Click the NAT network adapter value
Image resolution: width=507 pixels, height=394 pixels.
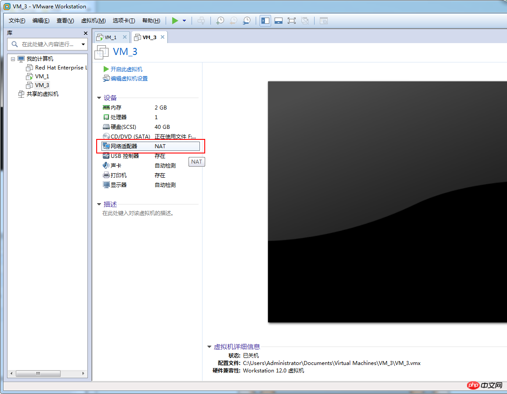click(x=160, y=146)
